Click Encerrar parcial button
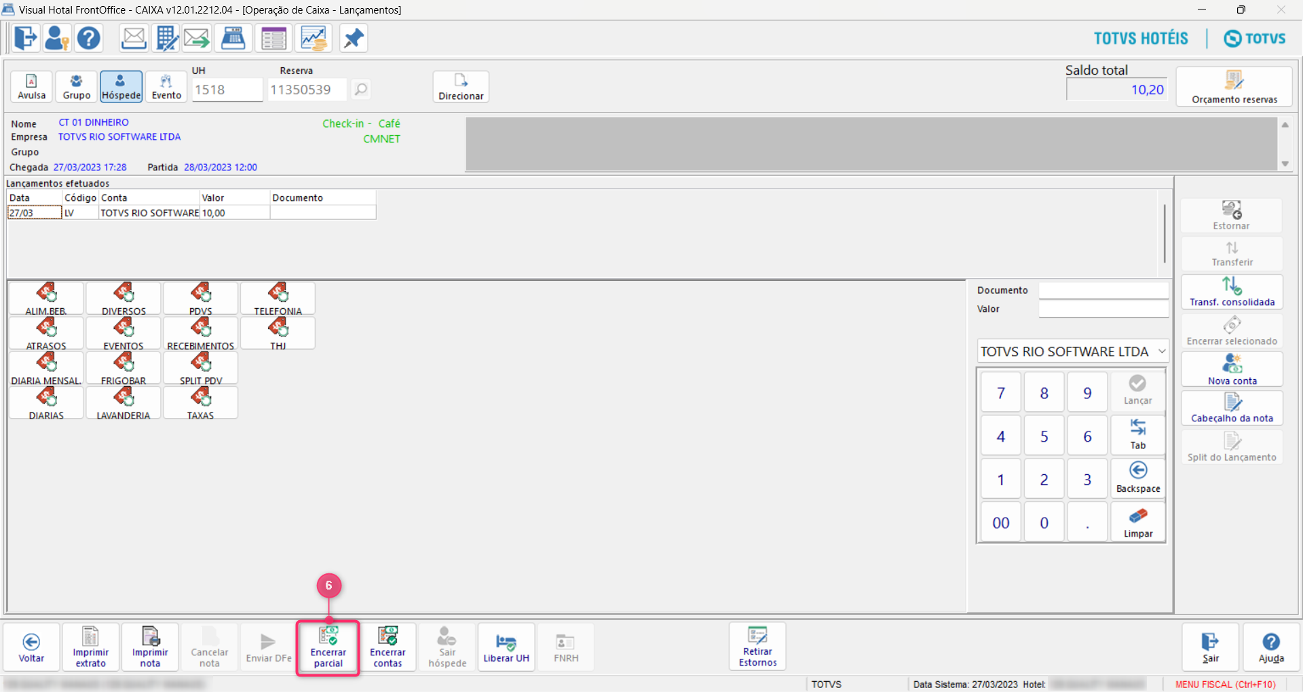 coord(328,648)
